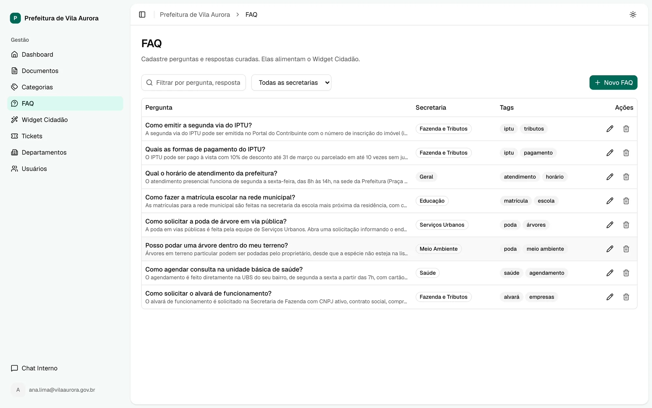Open Documentos in the sidebar
Viewport: 652px width, 408px height.
click(65, 71)
